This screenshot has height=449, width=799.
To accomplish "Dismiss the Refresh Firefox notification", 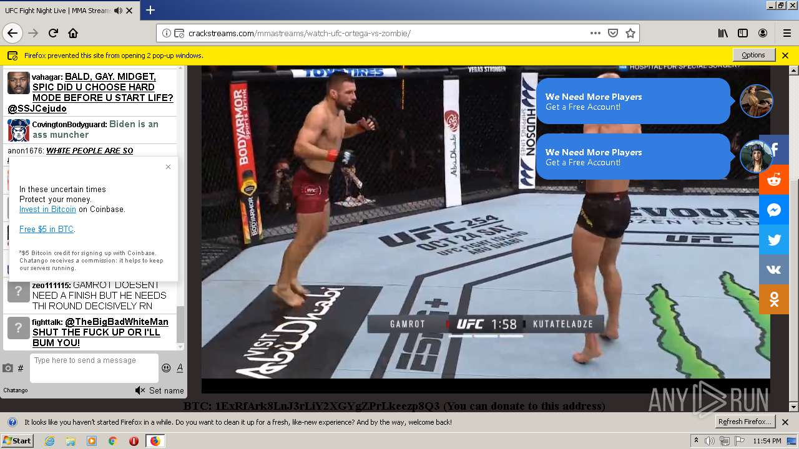I will pyautogui.click(x=785, y=422).
